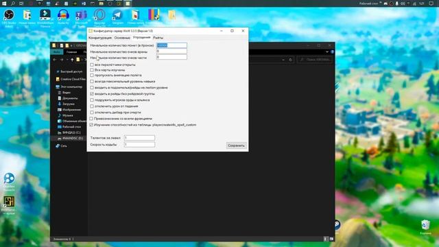This screenshot has width=439, height=247.
Task: Open Task View on the taskbar
Action: pyautogui.click(x=21, y=3)
